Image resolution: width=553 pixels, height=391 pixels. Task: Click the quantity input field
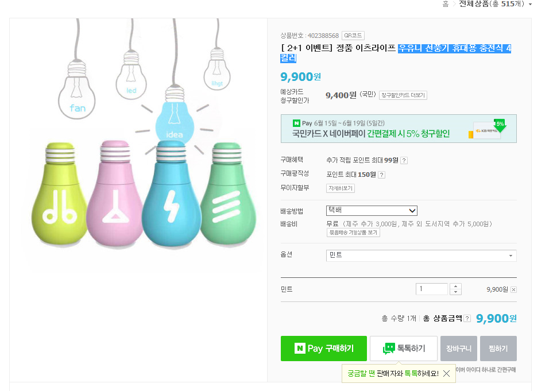(432, 289)
